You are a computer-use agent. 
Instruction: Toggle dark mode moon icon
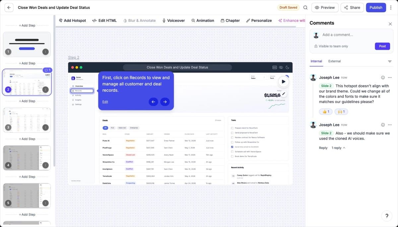point(287,67)
